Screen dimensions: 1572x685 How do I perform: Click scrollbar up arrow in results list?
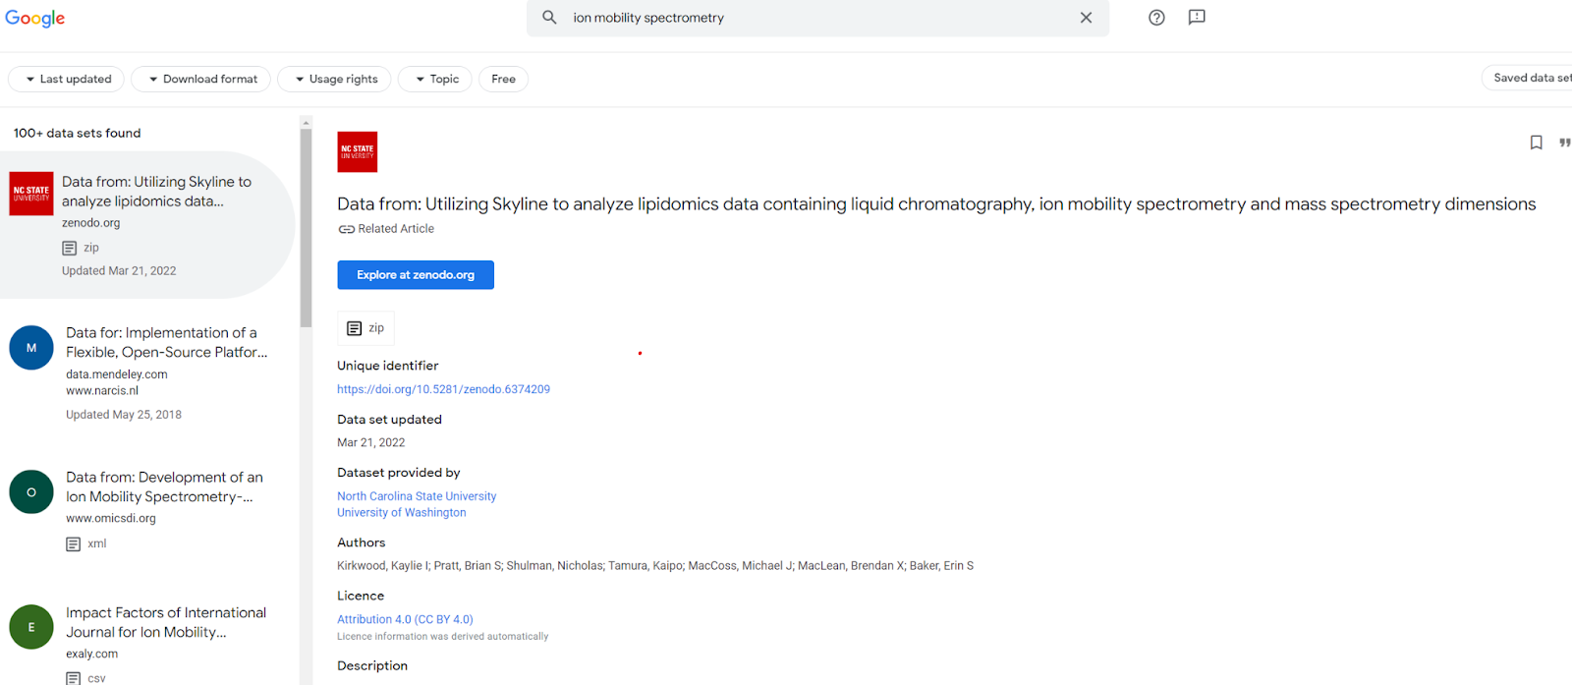(x=306, y=122)
